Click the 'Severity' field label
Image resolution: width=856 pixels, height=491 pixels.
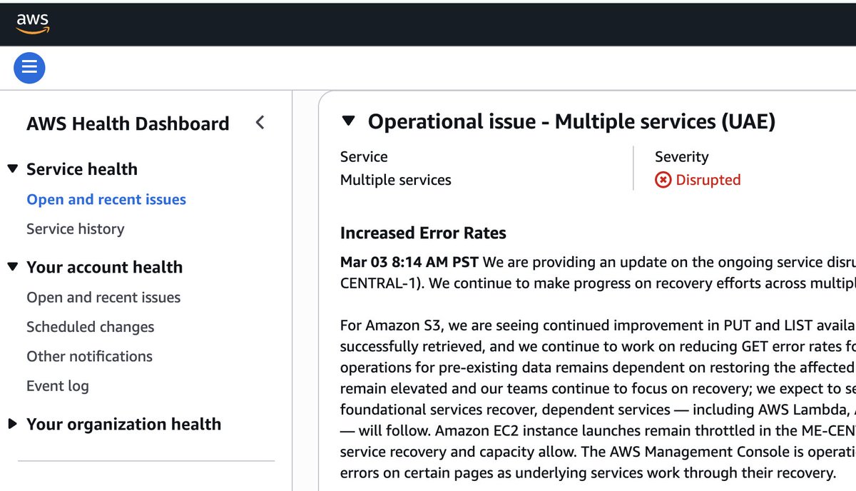[682, 157]
